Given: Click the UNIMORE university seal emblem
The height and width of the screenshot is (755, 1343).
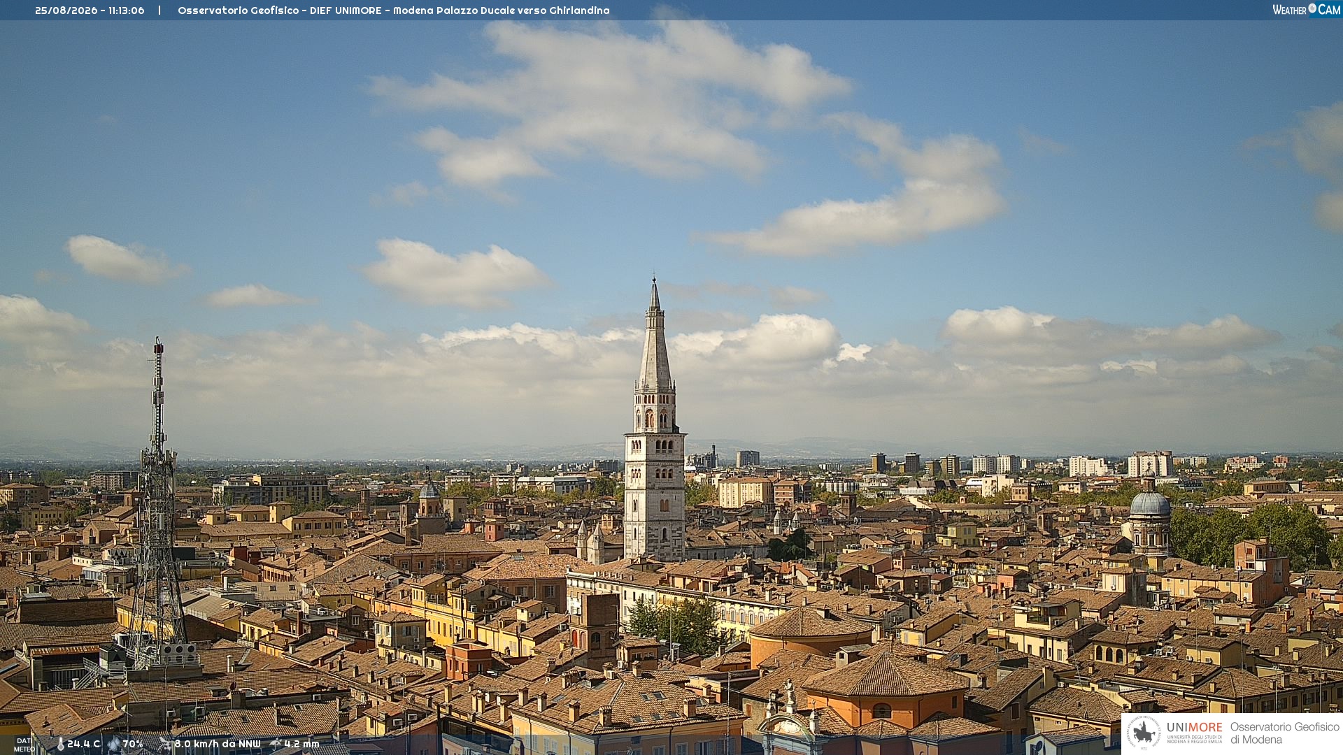Looking at the screenshot, I should point(1144,733).
